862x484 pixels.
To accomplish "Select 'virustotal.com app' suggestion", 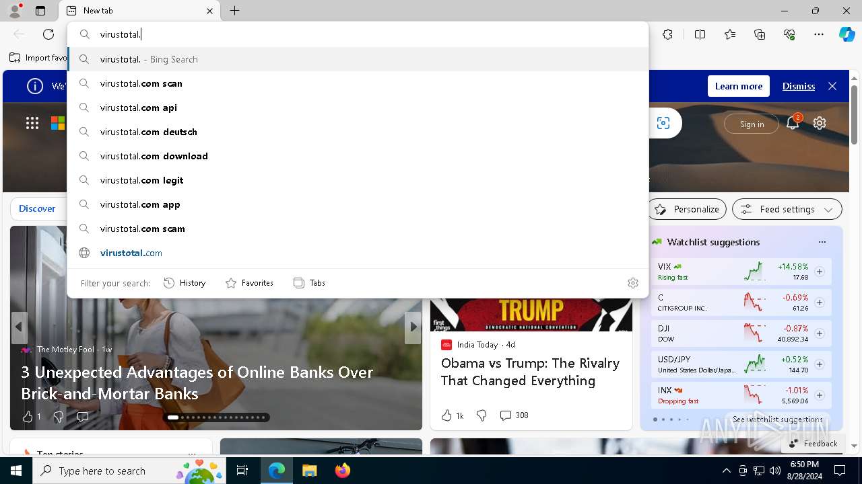I will click(x=358, y=204).
